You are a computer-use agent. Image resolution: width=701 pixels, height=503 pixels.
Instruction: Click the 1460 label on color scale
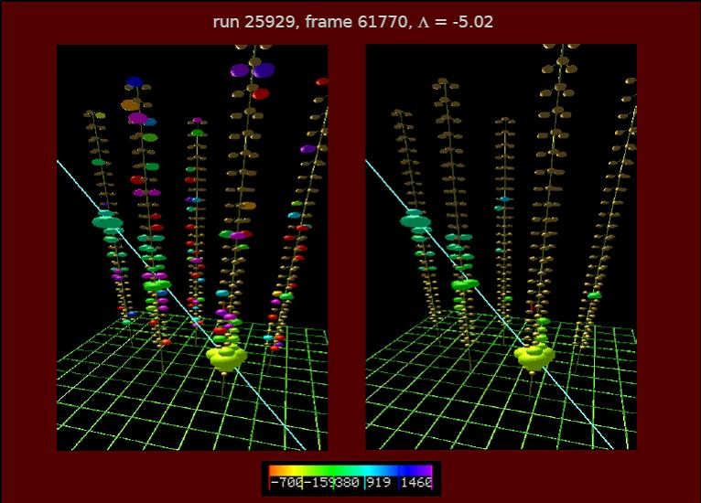(415, 482)
